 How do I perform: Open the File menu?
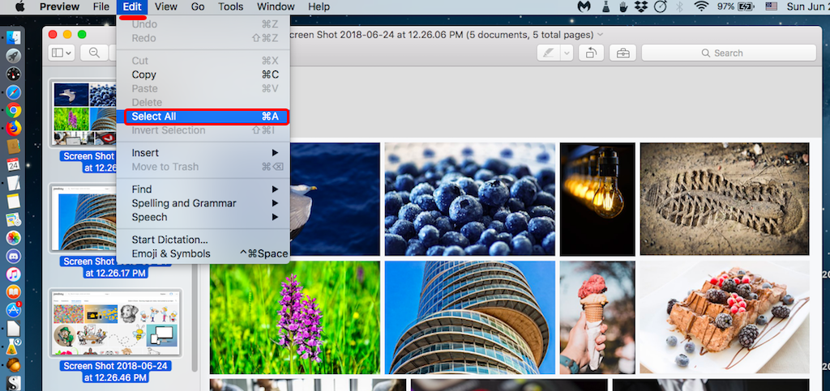point(101,6)
